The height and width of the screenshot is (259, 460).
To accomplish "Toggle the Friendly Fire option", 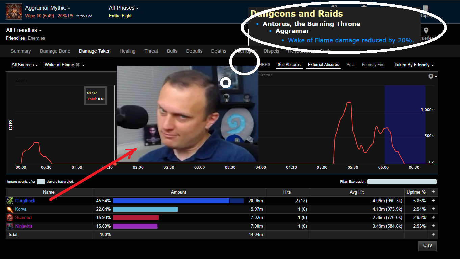I will click(x=373, y=65).
